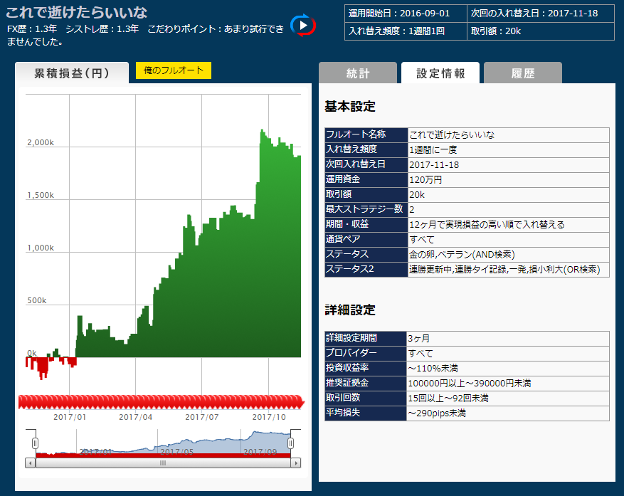Click the yellow 俺のフルオート button

click(174, 70)
